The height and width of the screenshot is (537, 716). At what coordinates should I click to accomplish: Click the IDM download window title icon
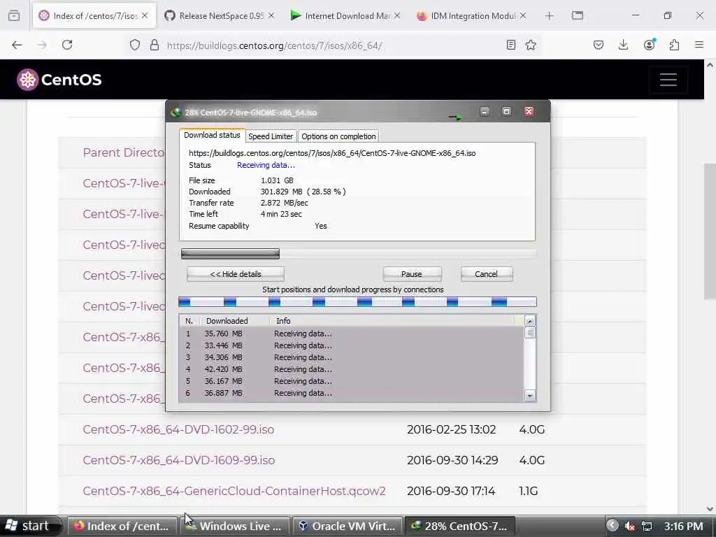pos(176,113)
